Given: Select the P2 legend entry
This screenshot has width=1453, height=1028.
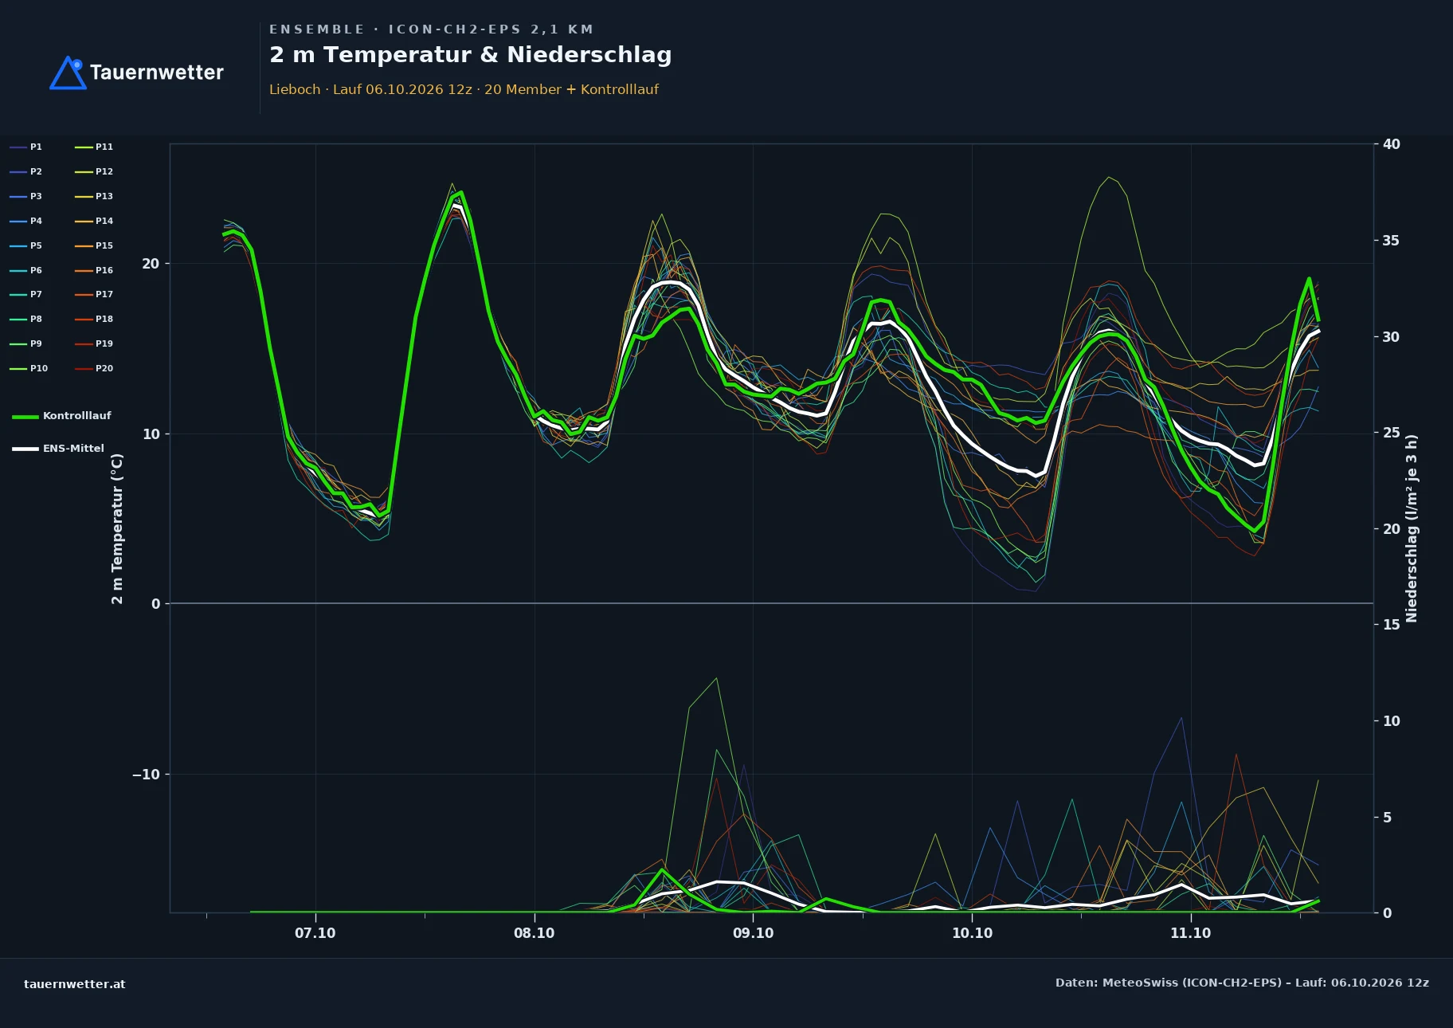Looking at the screenshot, I should (x=26, y=171).
